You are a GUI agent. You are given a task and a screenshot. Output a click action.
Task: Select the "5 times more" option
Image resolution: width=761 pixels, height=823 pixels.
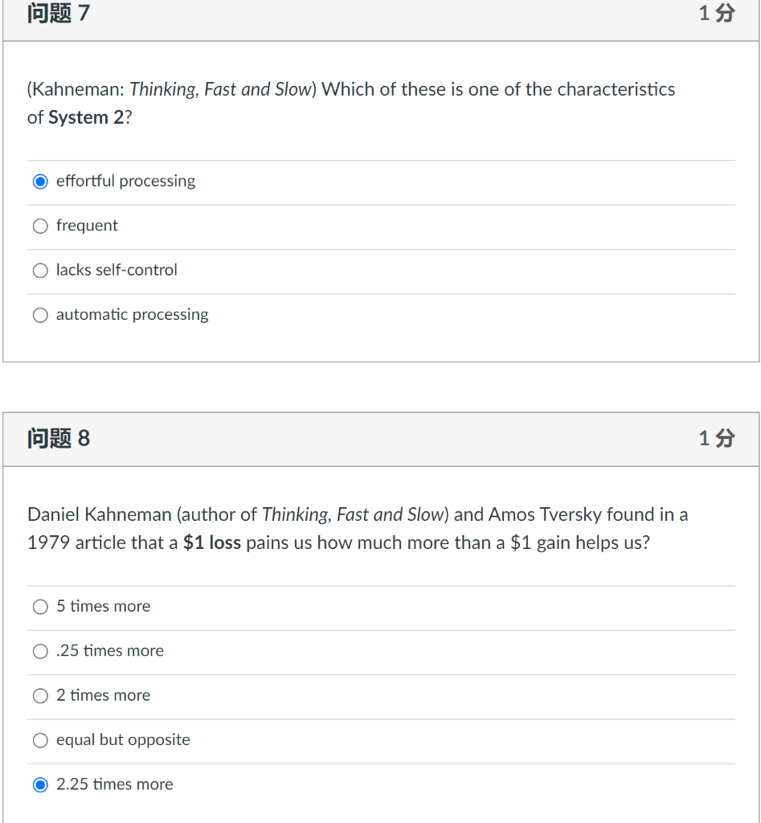pyautogui.click(x=40, y=607)
